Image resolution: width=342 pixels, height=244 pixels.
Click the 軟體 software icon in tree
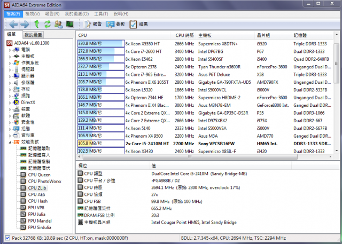coord(17,116)
